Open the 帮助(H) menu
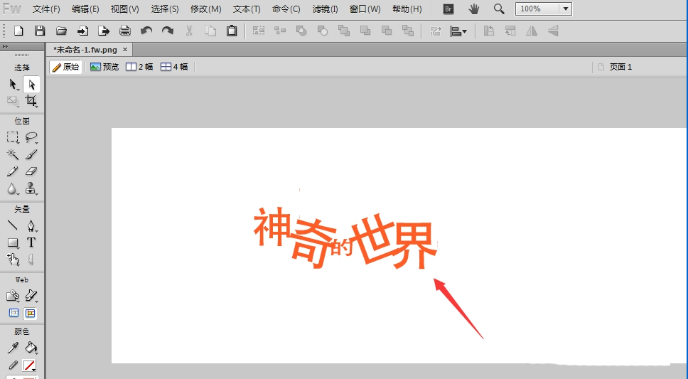The image size is (688, 379). coord(407,9)
